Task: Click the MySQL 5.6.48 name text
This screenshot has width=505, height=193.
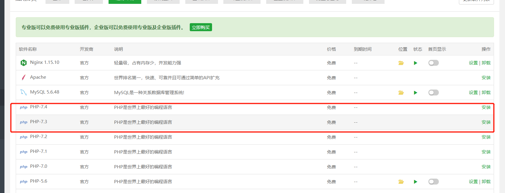Action: coord(45,92)
